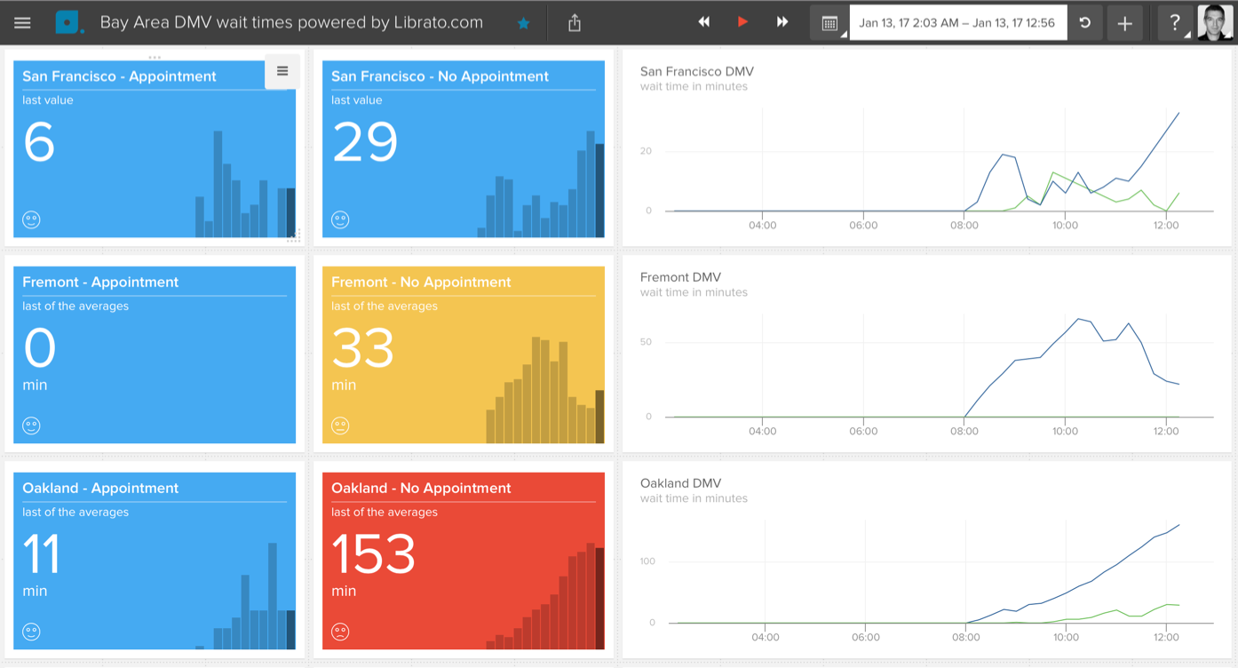1238x668 pixels.
Task: Click the value 153 on Oakland No Appointment
Action: [374, 554]
